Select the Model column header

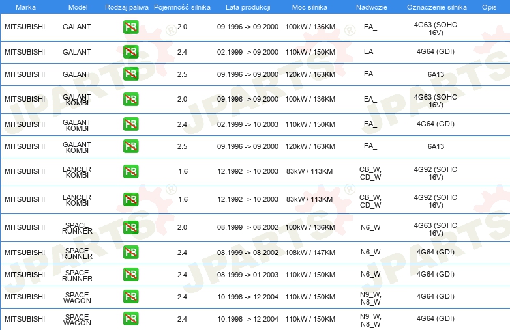[x=77, y=7]
